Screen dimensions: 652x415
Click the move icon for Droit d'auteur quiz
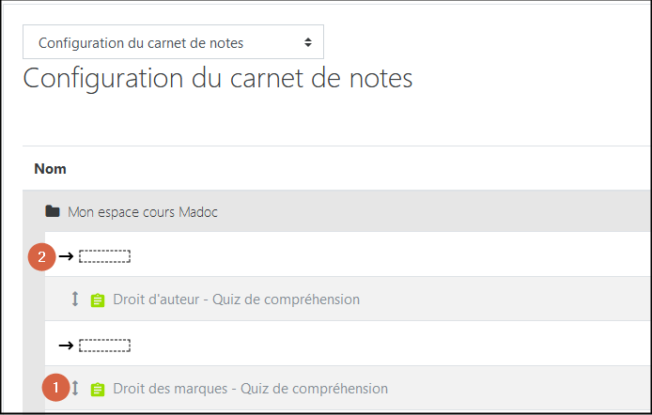(75, 300)
